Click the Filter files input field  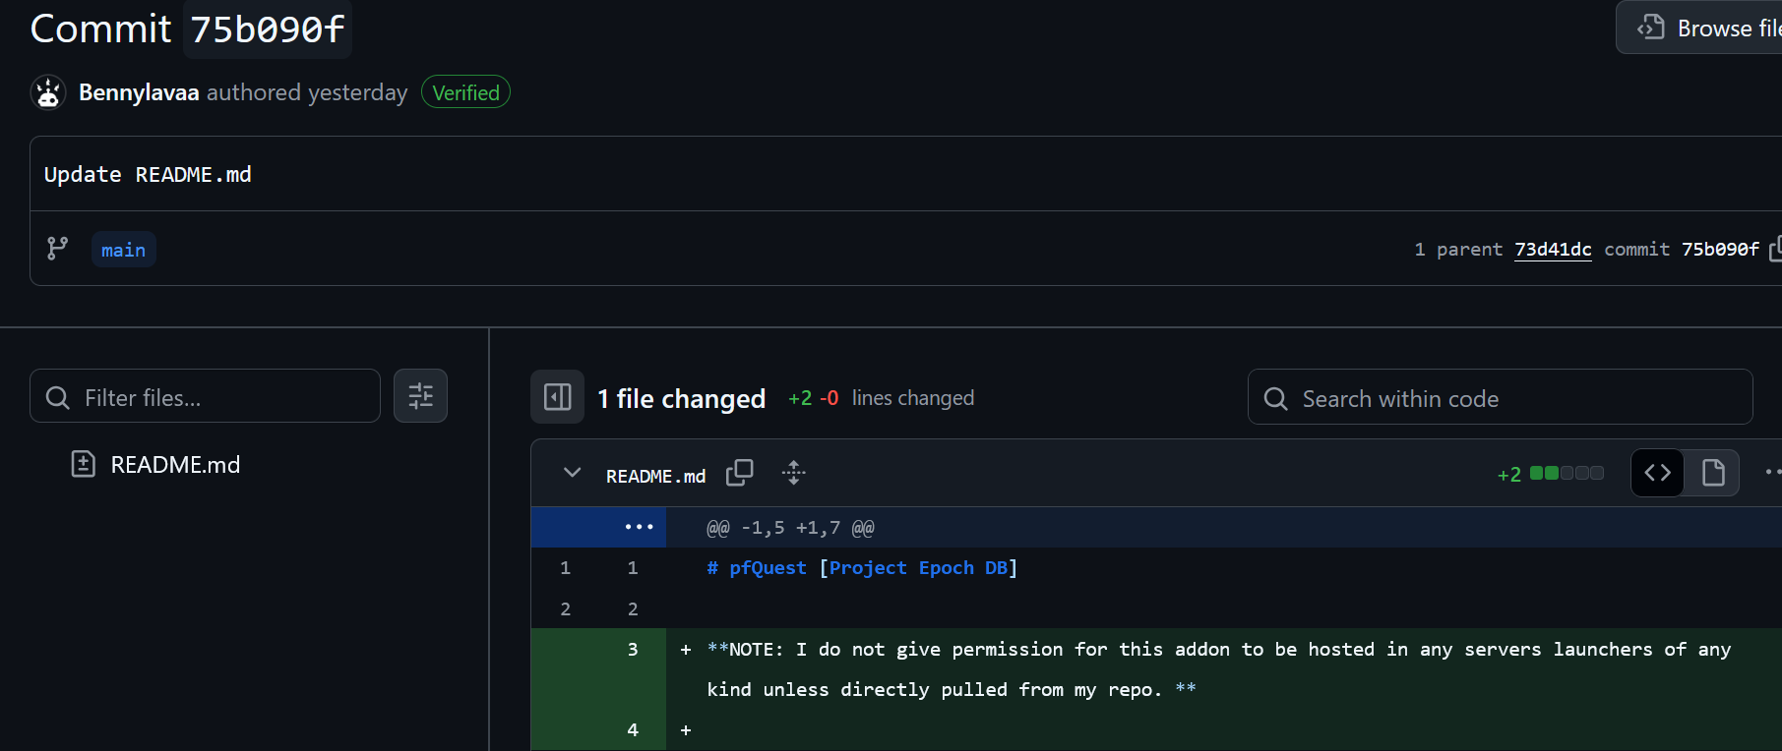pos(205,396)
